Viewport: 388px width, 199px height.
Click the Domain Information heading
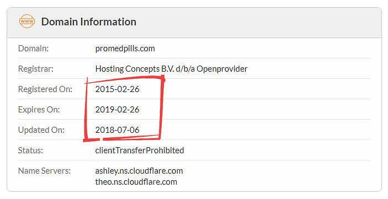point(89,21)
